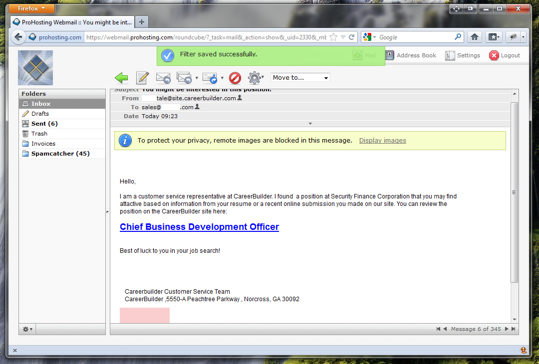The height and width of the screenshot is (364, 539).
Task: Click the Reply All envelope icon
Action: tap(184, 78)
